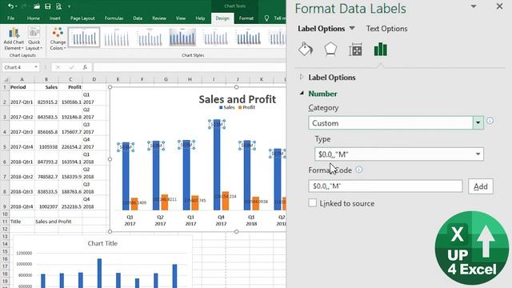Click the Tell me lightbulb icon

point(266,18)
